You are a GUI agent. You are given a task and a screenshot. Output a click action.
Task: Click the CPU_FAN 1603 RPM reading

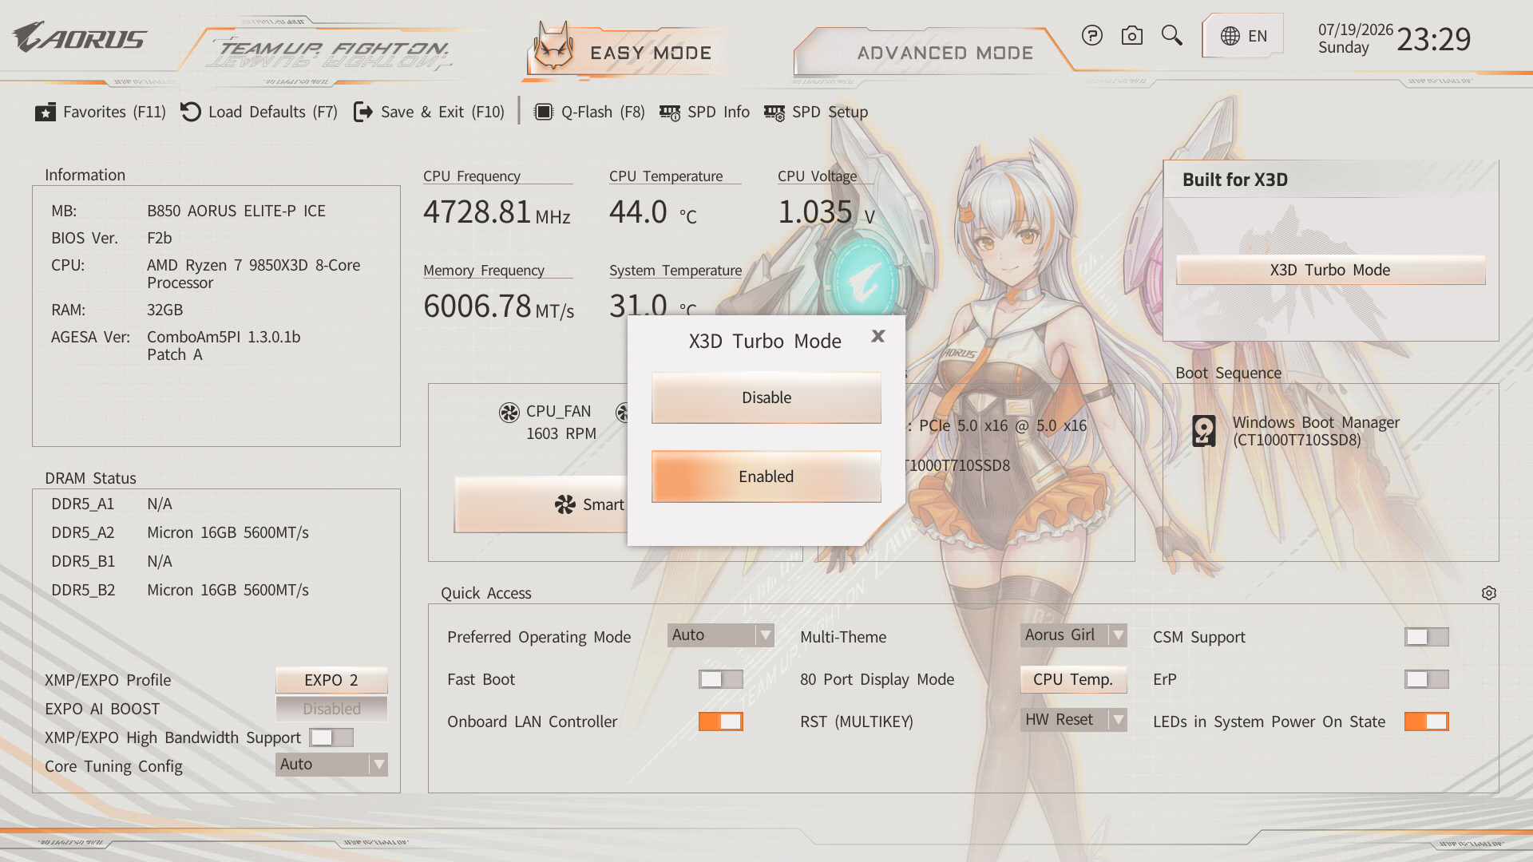pos(561,433)
